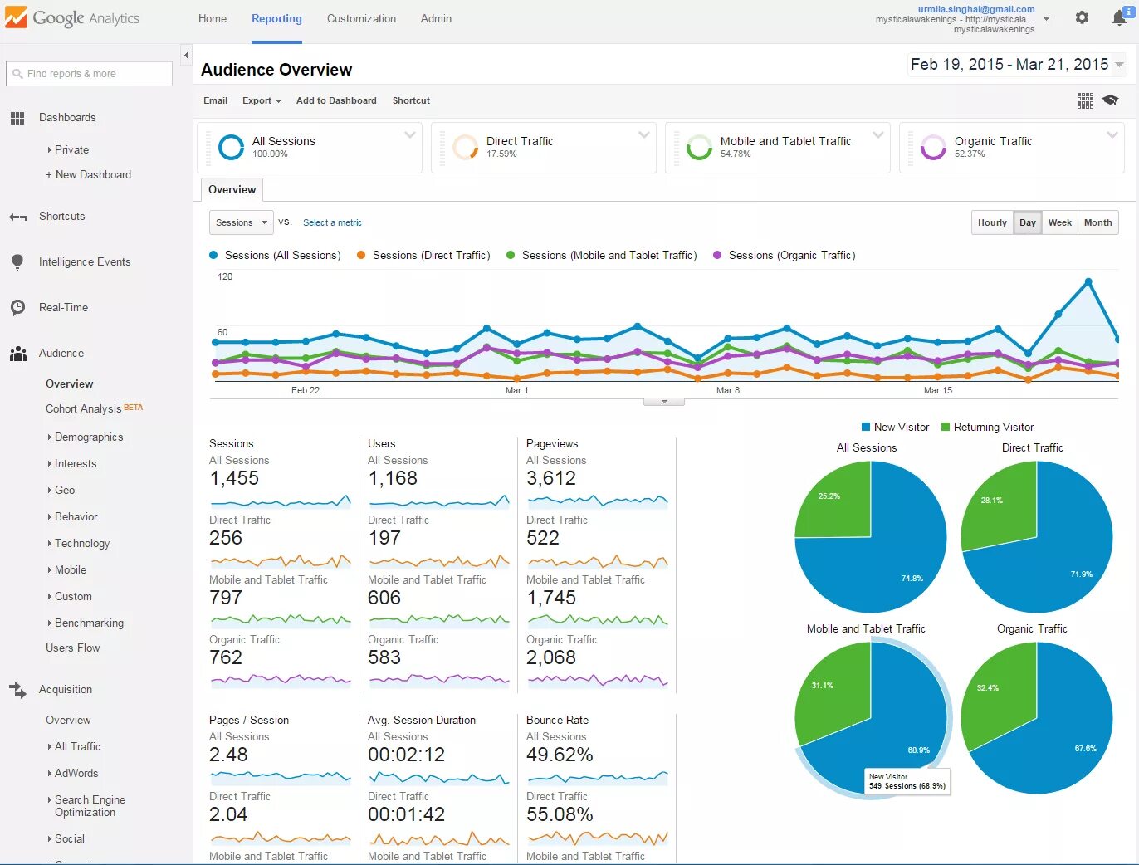Viewport: 1139px width, 865px height.
Task: Open Acquisition Overview in sidebar
Action: pos(68,721)
